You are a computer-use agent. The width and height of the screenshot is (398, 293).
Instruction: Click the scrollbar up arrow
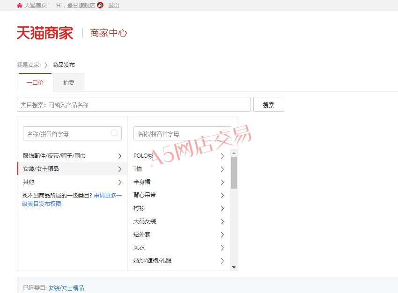(x=234, y=153)
